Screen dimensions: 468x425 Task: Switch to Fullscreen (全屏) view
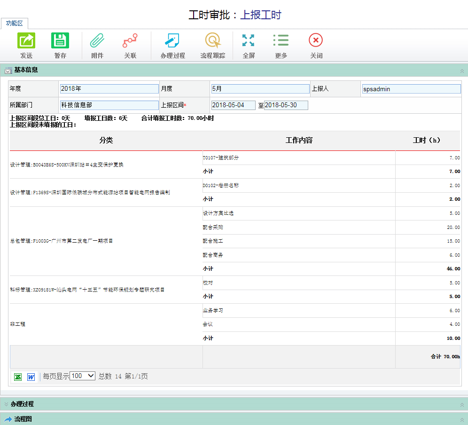click(249, 41)
